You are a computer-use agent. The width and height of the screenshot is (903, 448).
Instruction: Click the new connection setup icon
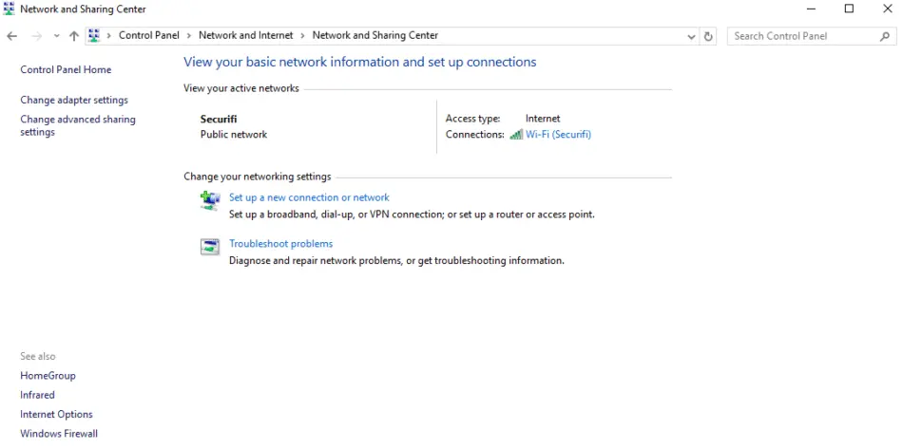(x=210, y=200)
